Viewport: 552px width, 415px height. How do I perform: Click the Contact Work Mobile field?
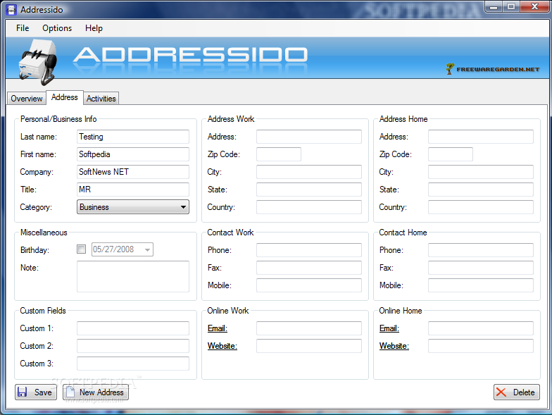pos(308,285)
